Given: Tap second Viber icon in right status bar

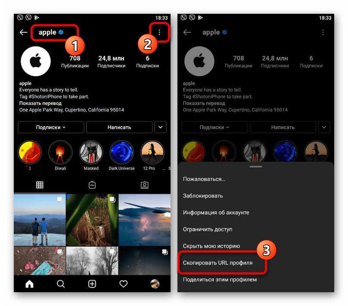Looking at the screenshot, I should (192, 17).
